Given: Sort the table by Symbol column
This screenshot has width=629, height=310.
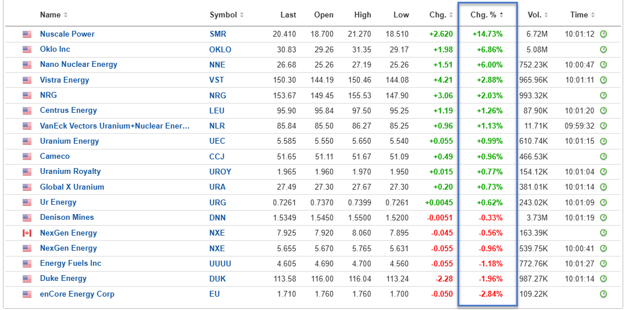Looking at the screenshot, I should [x=226, y=15].
